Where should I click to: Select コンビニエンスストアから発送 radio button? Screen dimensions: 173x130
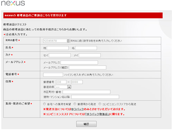[x=100, y=104]
